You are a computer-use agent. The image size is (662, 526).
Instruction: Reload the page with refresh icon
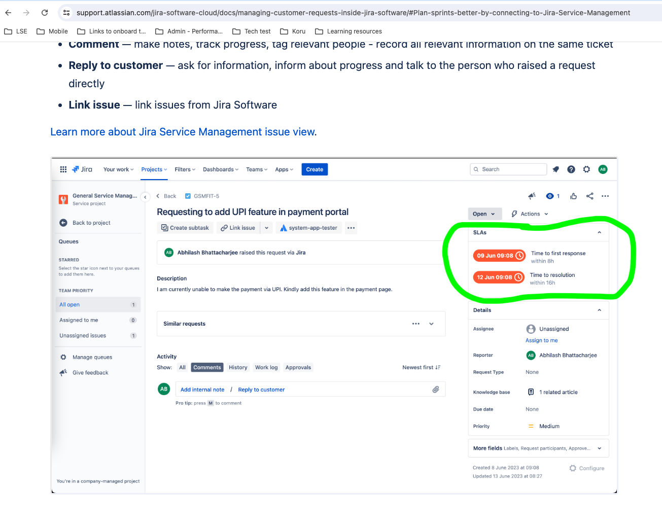click(x=45, y=13)
